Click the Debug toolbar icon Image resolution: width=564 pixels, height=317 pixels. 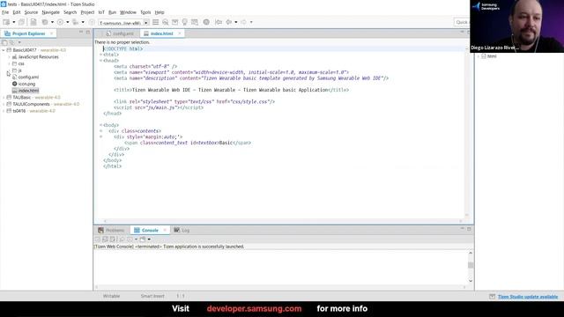(x=76, y=22)
